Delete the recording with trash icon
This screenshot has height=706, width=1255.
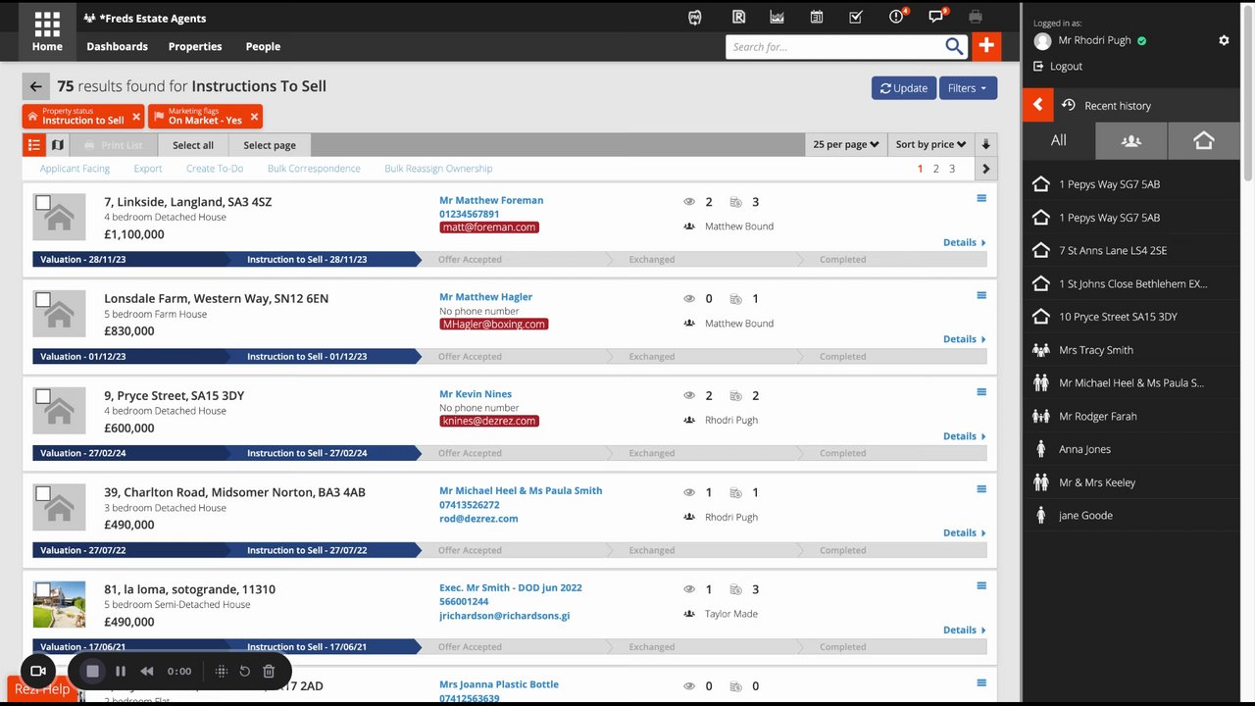269,671
